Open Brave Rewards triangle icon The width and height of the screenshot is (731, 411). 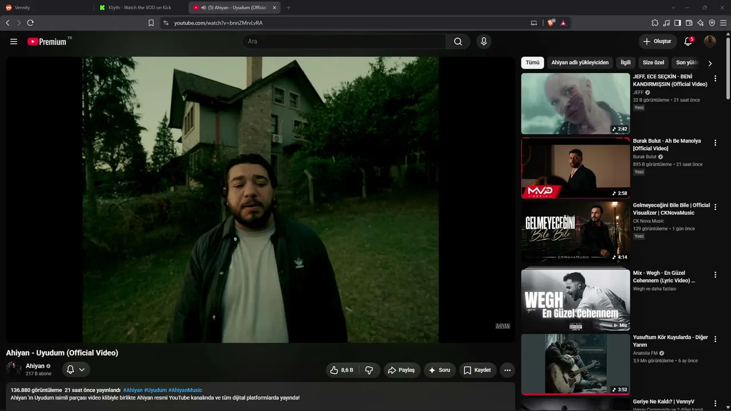563,23
